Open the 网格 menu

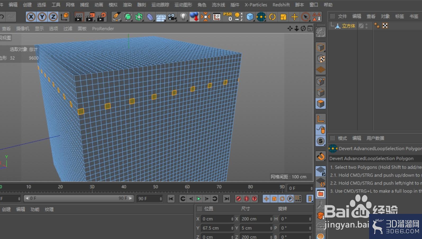coord(70,5)
